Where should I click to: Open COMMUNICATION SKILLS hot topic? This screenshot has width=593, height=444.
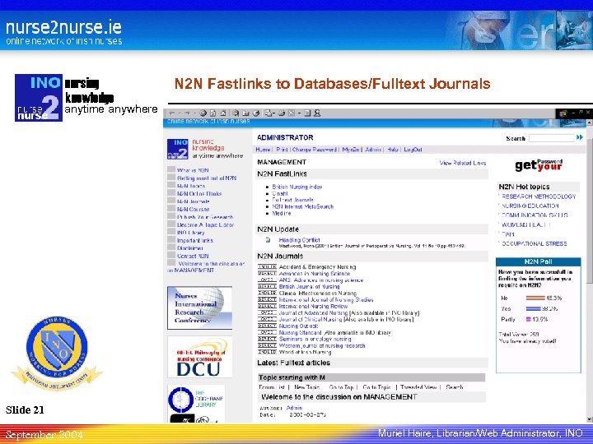[535, 215]
